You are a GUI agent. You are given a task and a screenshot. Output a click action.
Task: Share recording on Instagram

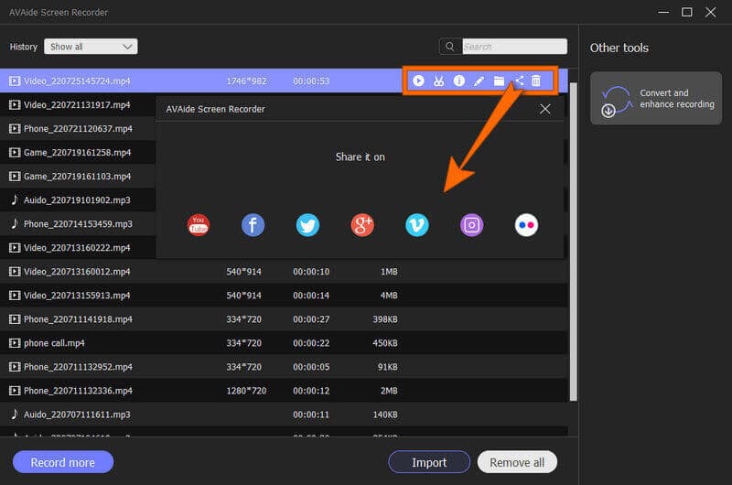(471, 225)
